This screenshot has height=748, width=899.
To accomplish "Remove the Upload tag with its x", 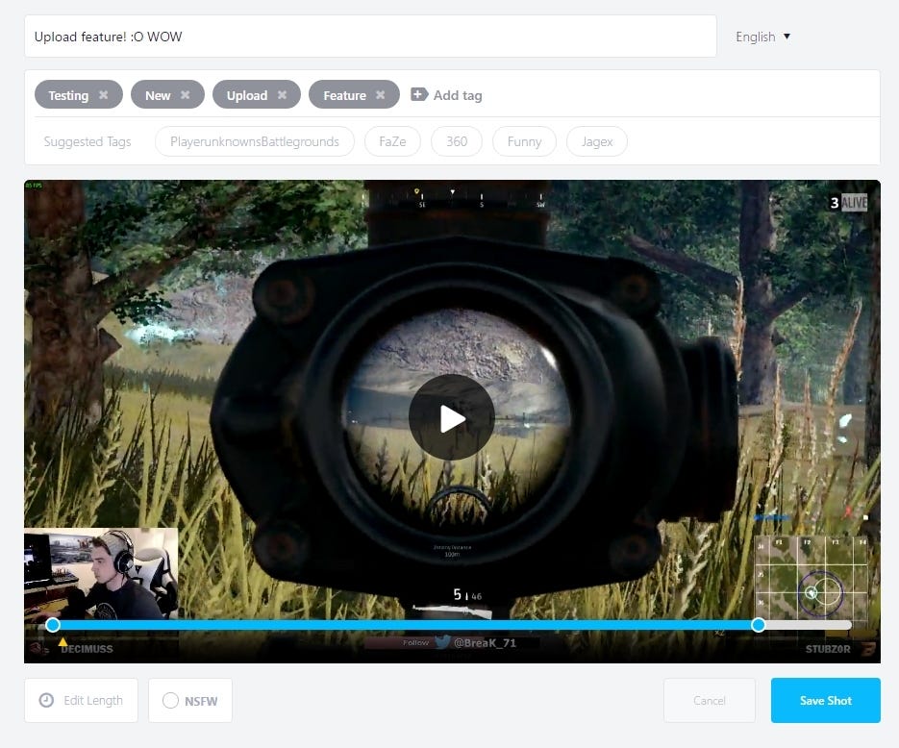I will [x=282, y=95].
